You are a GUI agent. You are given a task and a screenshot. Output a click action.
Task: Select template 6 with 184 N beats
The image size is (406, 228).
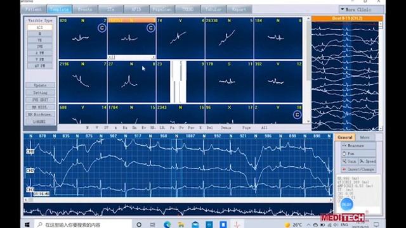tap(278, 38)
